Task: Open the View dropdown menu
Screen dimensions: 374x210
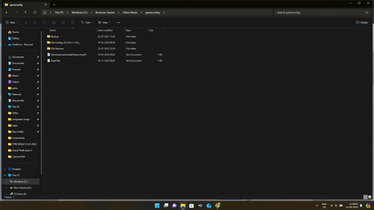Action: pos(104,22)
